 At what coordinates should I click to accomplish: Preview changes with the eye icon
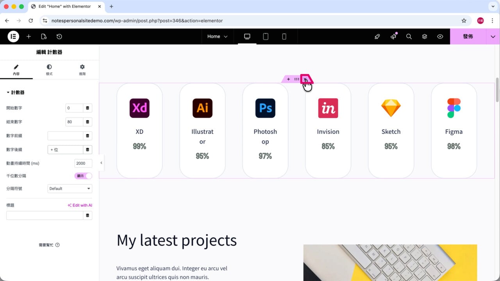[x=440, y=36]
